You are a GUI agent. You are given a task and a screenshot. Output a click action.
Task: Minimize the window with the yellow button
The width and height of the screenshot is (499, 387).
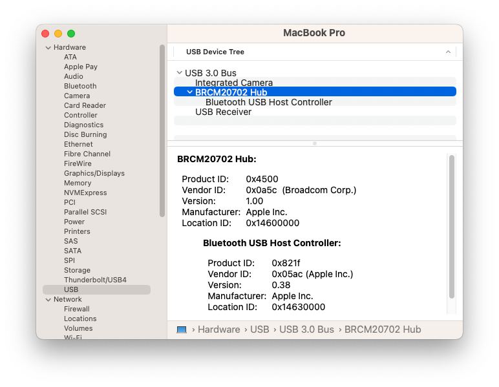click(x=58, y=34)
